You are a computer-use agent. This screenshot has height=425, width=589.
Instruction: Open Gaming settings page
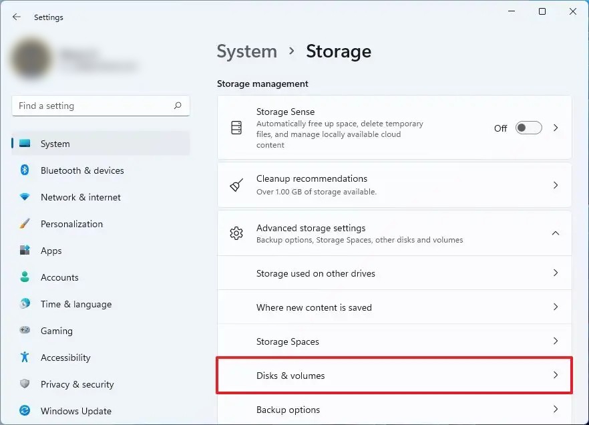tap(101, 330)
